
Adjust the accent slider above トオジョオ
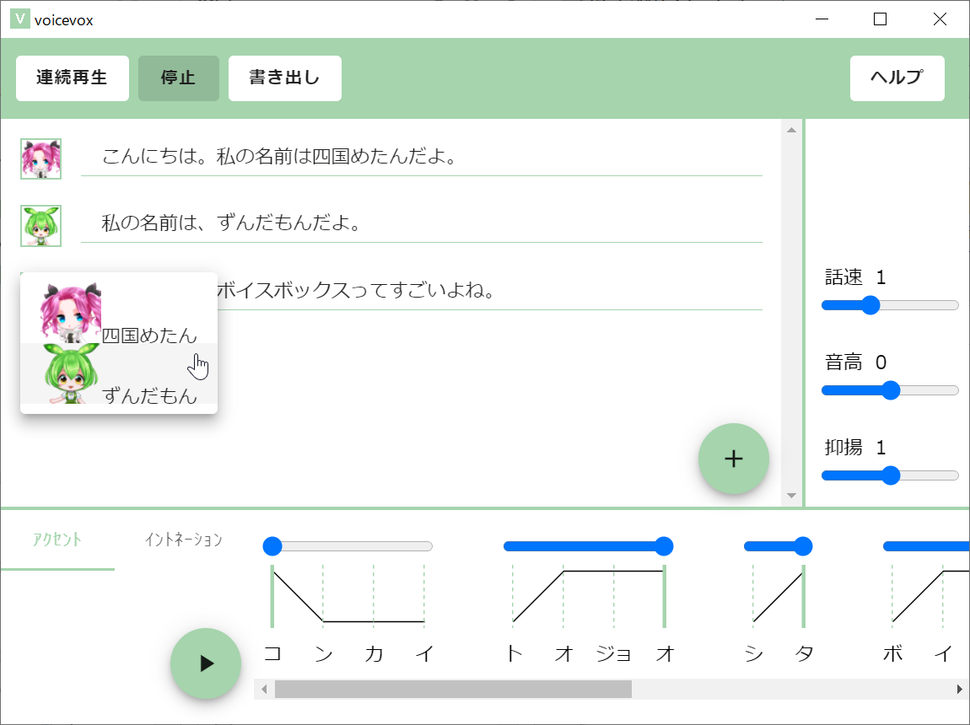[x=588, y=546]
